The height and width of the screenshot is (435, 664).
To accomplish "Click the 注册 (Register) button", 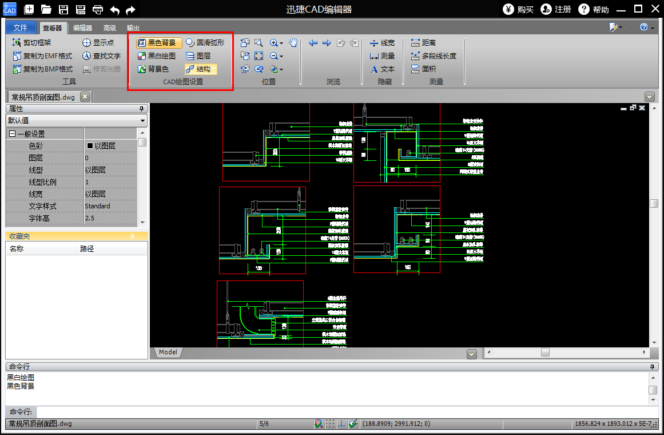I will tap(556, 9).
